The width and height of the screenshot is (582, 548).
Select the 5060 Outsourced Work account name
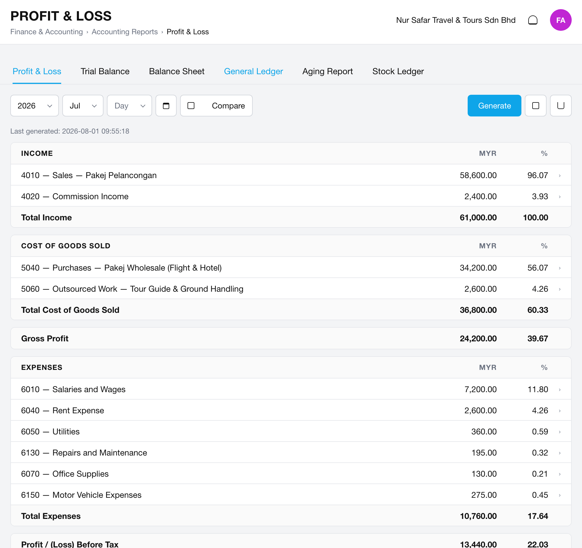[x=132, y=289]
